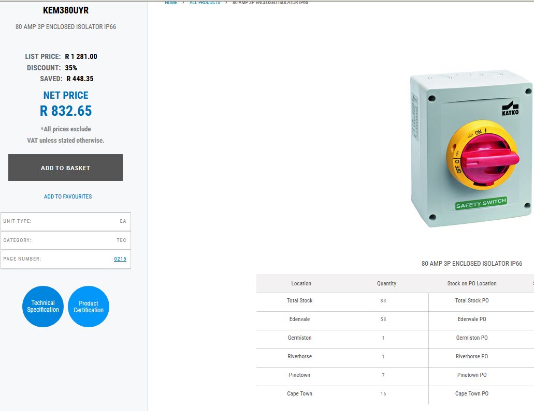Click the Cape Town quantity 16

pos(383,393)
